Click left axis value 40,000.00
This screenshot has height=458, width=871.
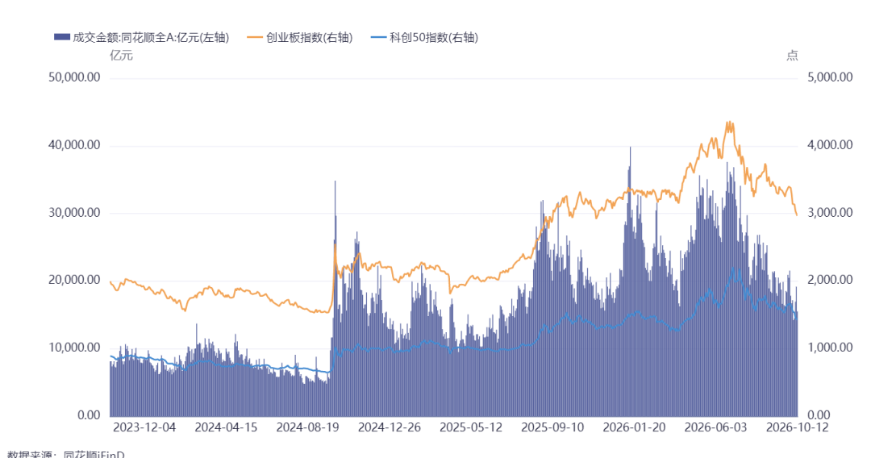(x=74, y=145)
